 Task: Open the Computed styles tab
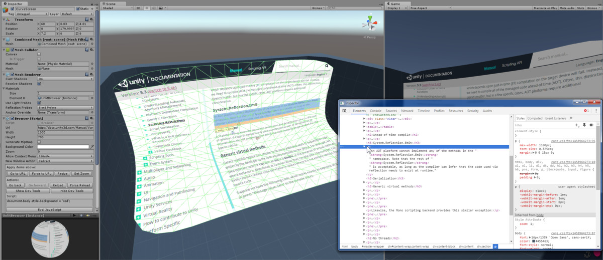click(535, 118)
